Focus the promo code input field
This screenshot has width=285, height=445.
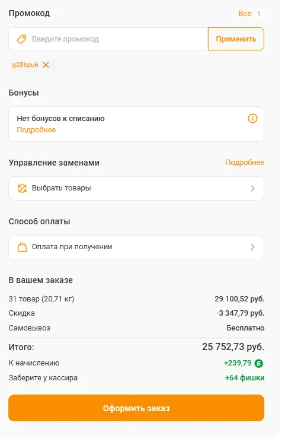[108, 39]
